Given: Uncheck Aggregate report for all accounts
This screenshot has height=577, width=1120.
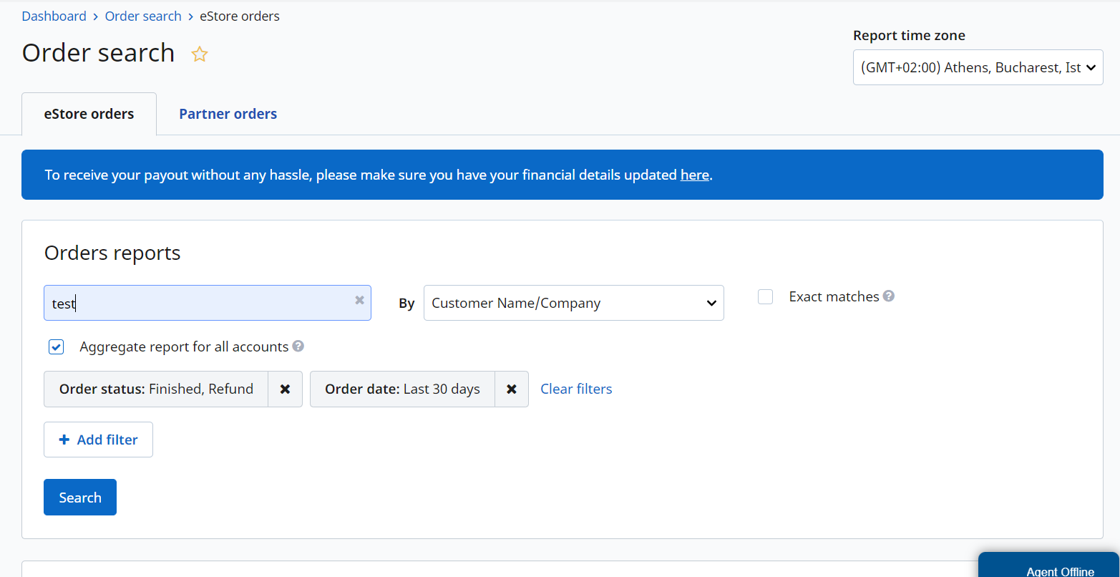Looking at the screenshot, I should click(56, 346).
